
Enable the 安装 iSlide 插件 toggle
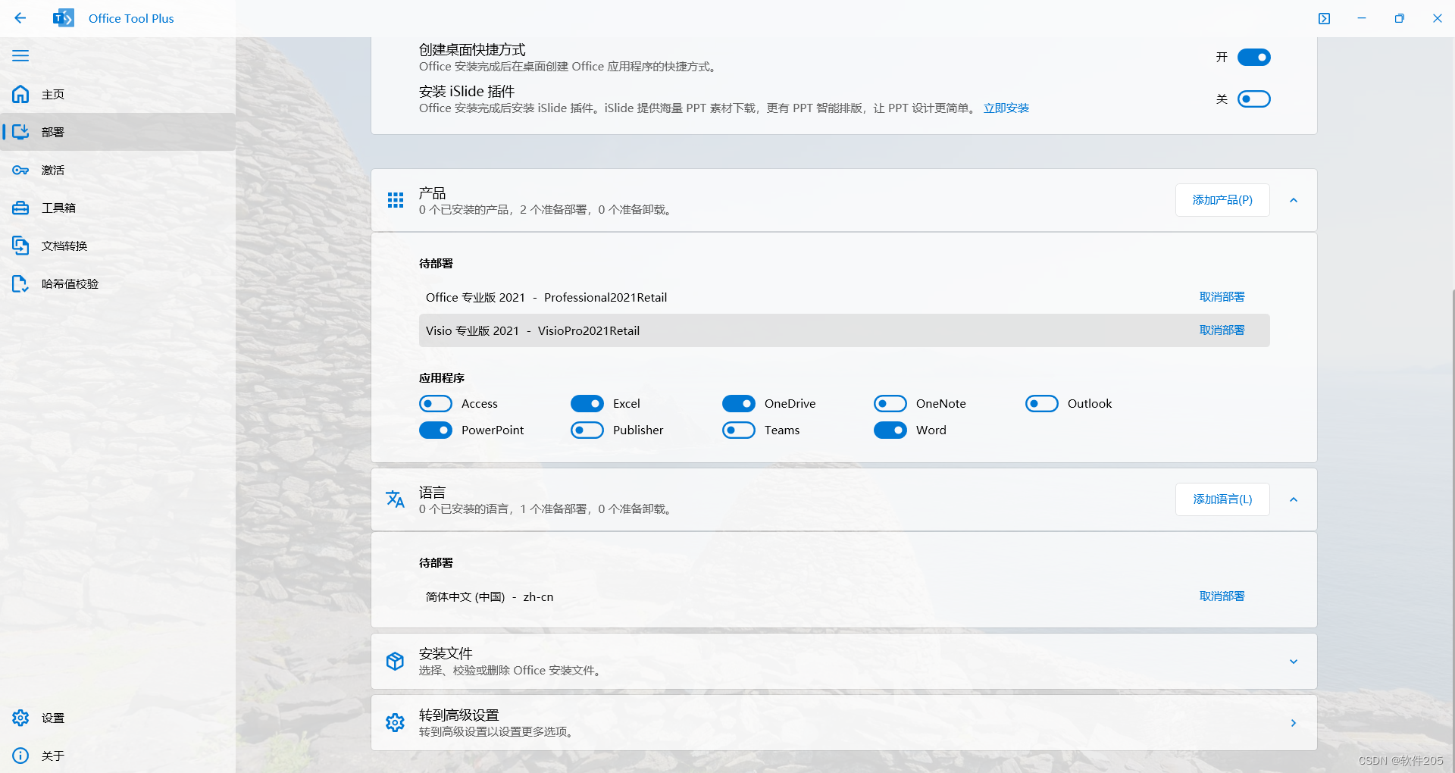[1254, 99]
